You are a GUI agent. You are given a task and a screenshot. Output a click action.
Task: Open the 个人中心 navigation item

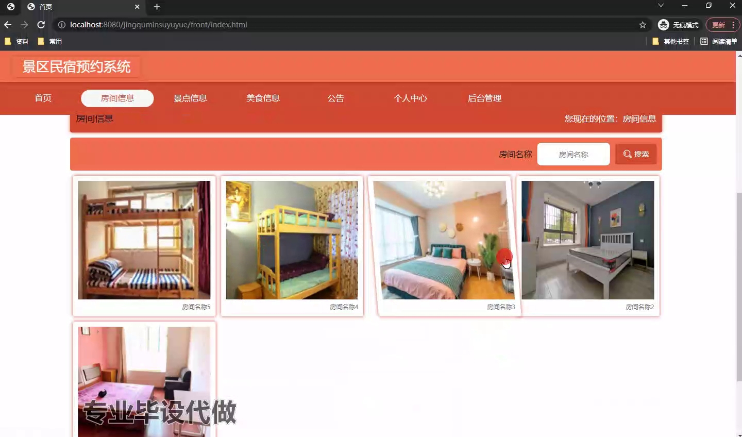410,98
